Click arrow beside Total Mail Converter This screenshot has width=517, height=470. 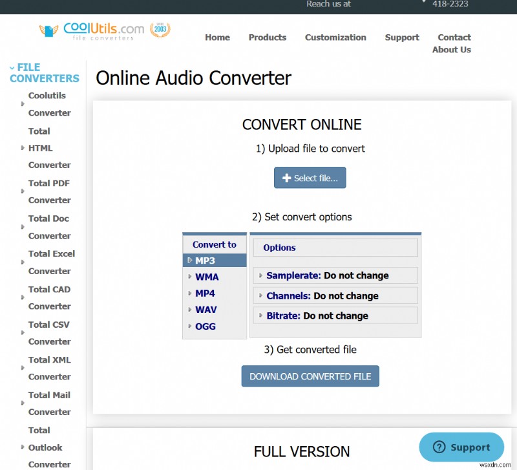click(x=23, y=403)
